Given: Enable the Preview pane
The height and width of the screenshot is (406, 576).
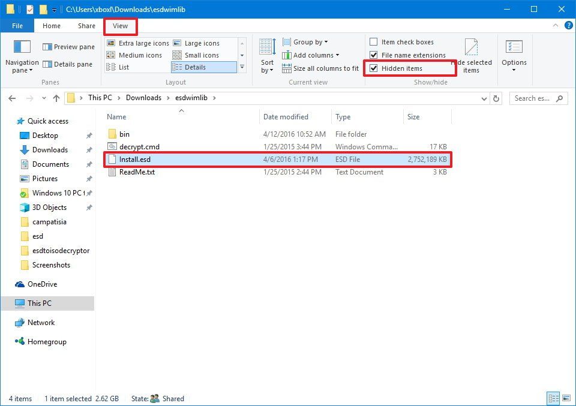Looking at the screenshot, I should [68, 47].
